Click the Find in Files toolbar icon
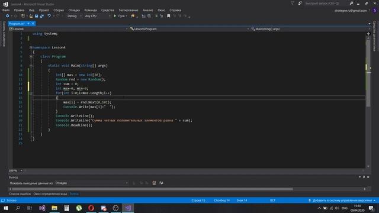This screenshot has width=379, height=213. (133, 16)
